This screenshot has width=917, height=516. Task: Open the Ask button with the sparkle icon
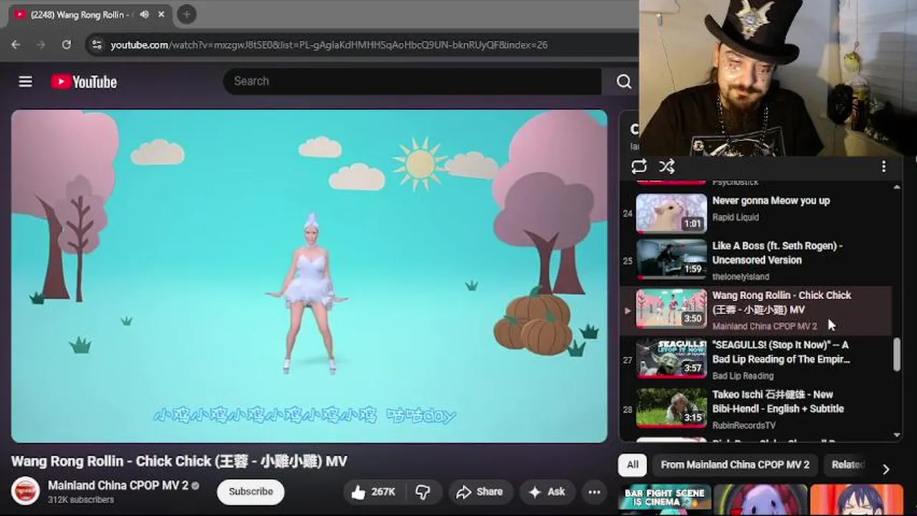click(547, 492)
